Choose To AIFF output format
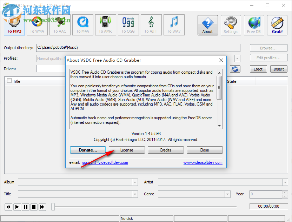The width and height of the screenshot is (292, 222). pyautogui.click(x=151, y=25)
